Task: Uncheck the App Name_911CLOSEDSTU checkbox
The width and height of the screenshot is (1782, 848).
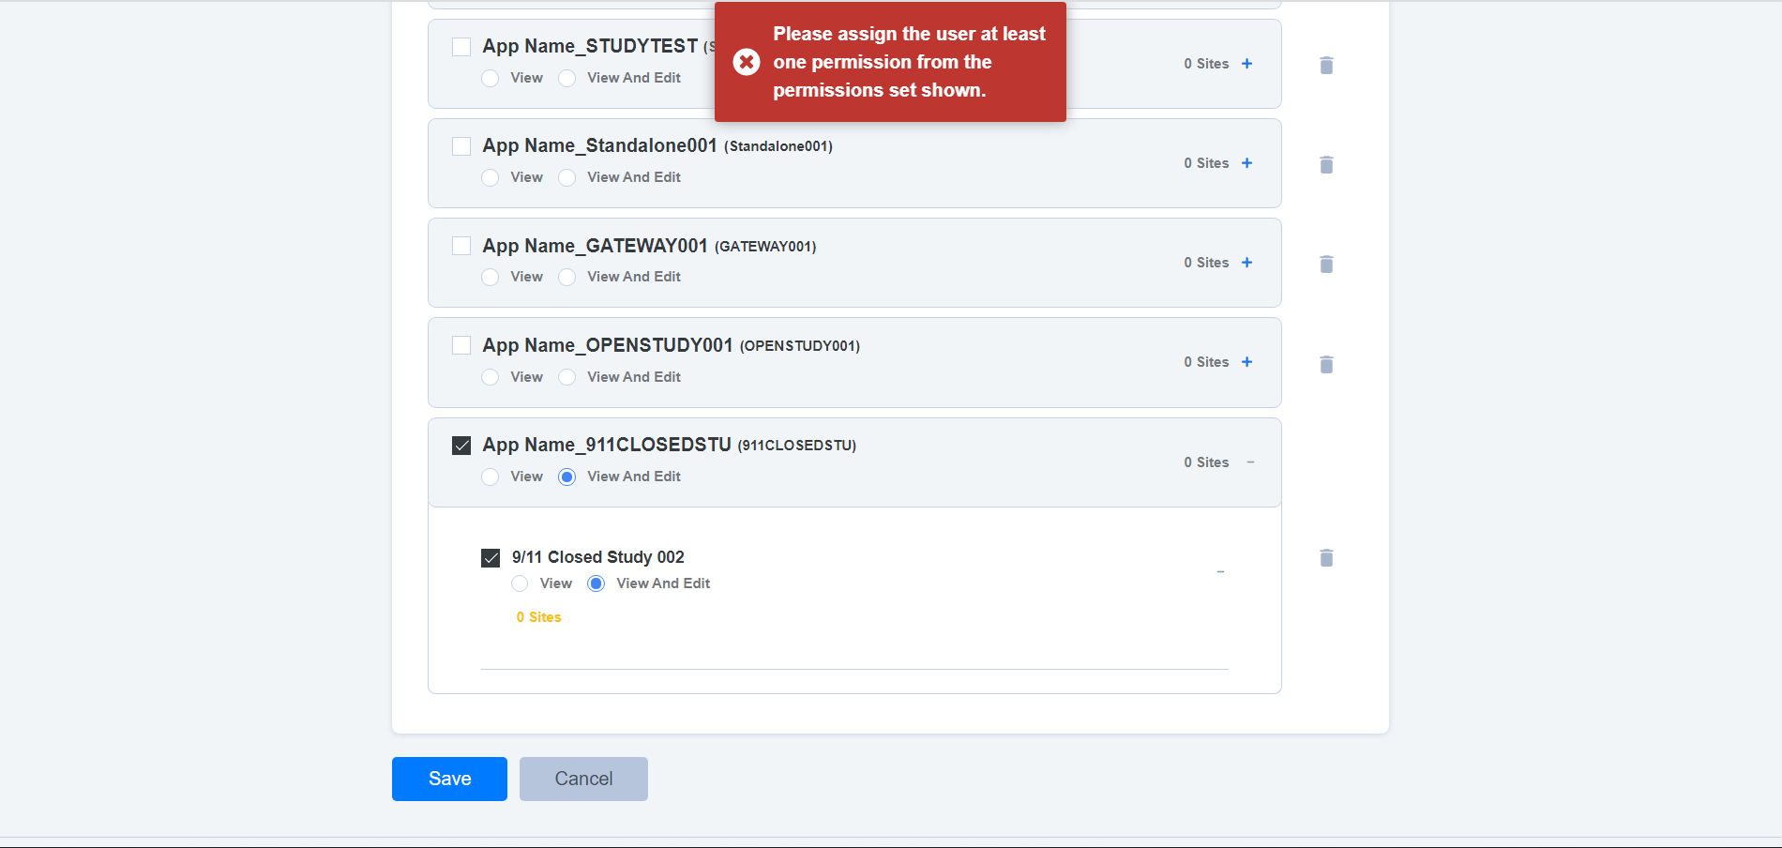Action: point(461,445)
